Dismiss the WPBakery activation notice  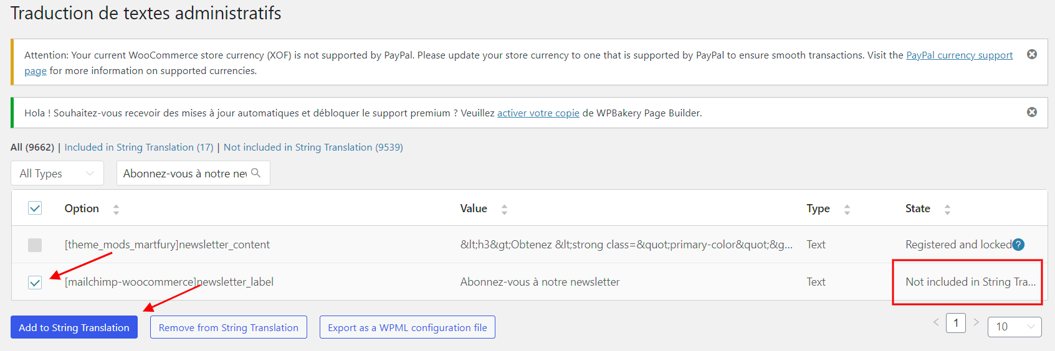coord(1032,112)
